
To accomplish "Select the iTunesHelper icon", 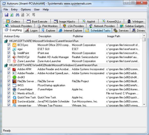I will (14, 89).
